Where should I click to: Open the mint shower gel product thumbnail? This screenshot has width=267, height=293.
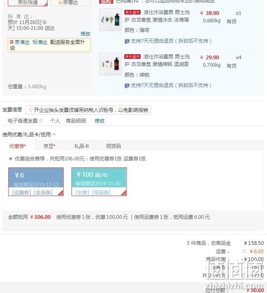pos(110,19)
